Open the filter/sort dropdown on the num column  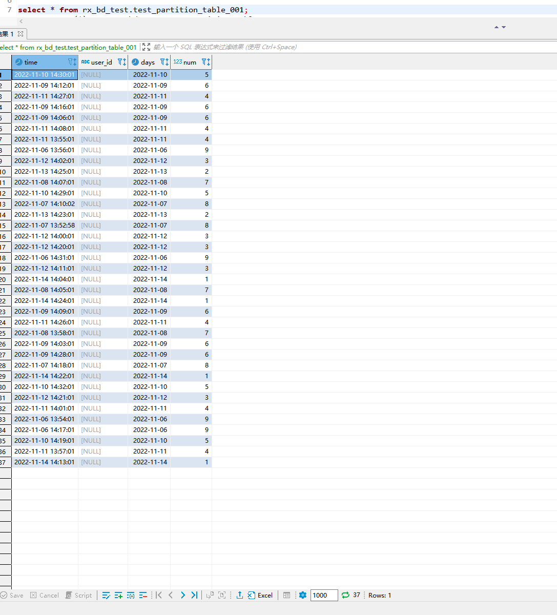205,62
